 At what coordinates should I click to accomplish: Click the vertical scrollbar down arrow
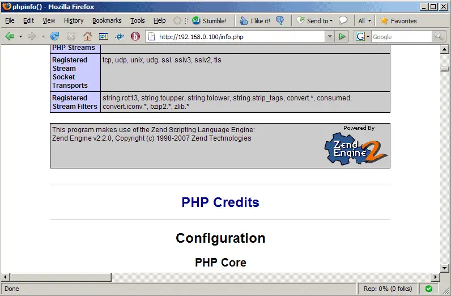pyautogui.click(x=445, y=268)
